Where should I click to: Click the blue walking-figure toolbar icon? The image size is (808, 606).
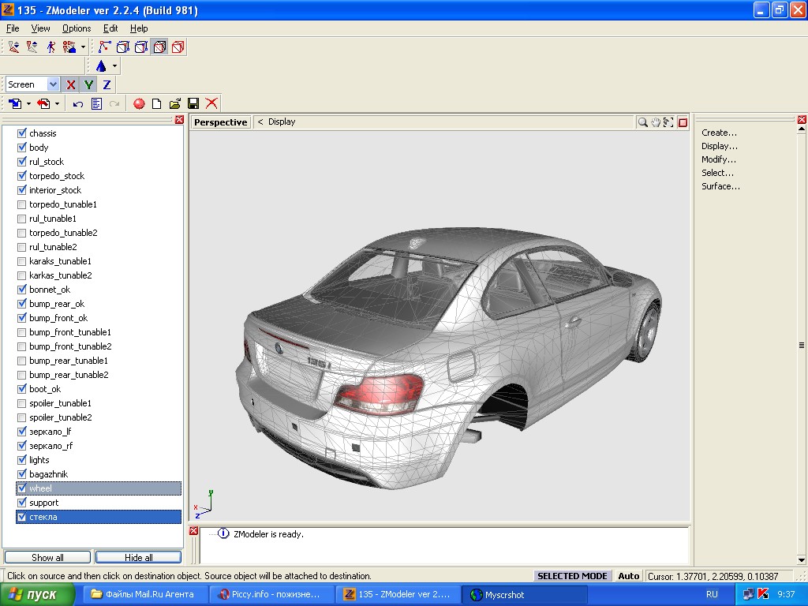pos(50,47)
